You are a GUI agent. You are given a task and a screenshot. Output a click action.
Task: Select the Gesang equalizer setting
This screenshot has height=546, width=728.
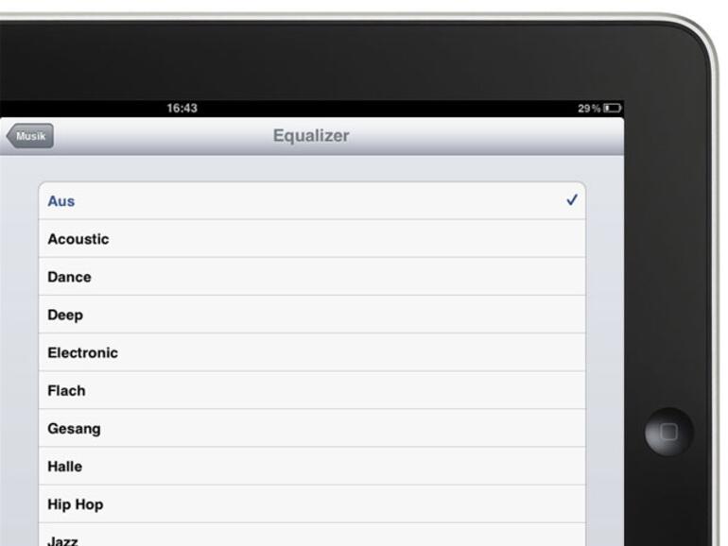(x=312, y=429)
